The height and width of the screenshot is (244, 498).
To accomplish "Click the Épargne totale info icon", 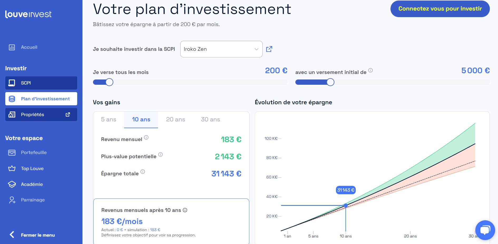I will point(143,171).
